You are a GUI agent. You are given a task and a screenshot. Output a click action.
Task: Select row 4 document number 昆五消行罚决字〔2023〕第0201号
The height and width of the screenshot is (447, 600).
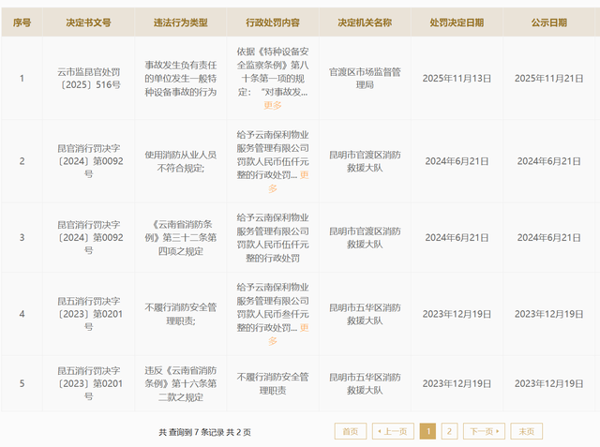pyautogui.click(x=88, y=314)
